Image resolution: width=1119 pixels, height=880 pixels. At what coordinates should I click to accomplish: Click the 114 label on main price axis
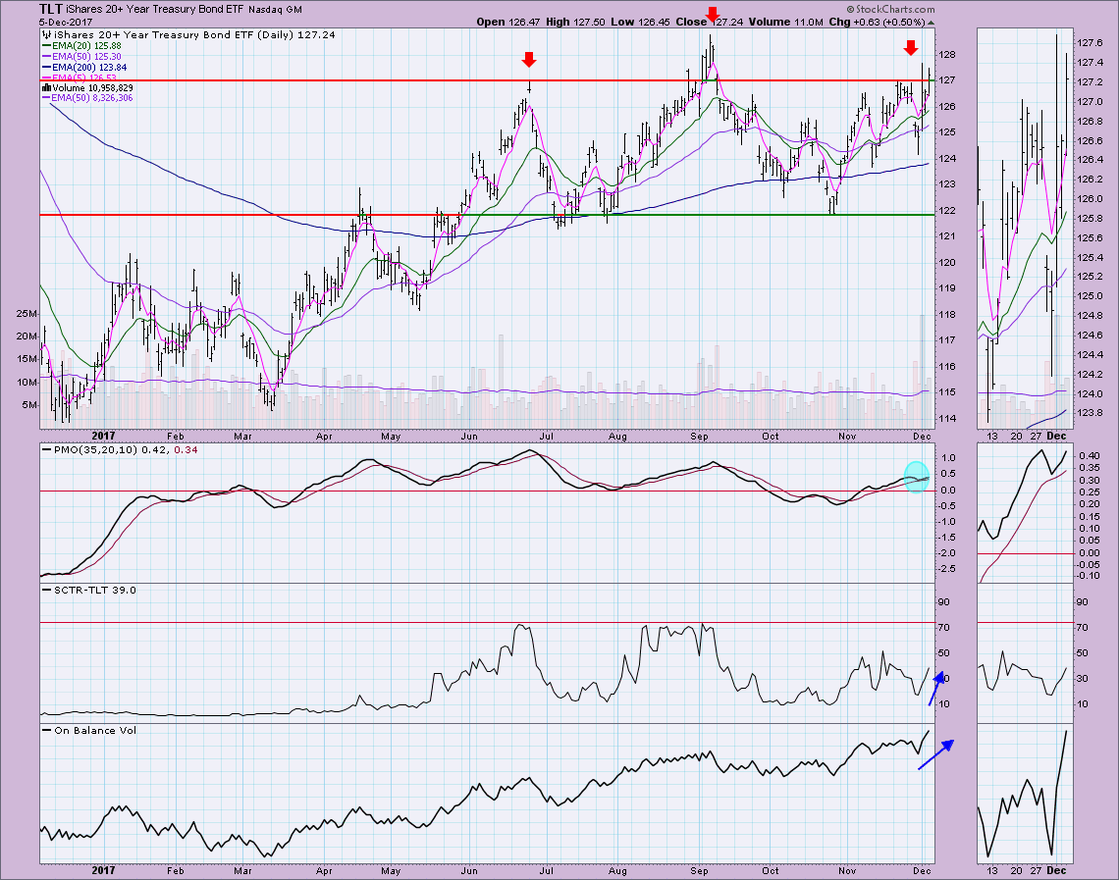coord(947,419)
